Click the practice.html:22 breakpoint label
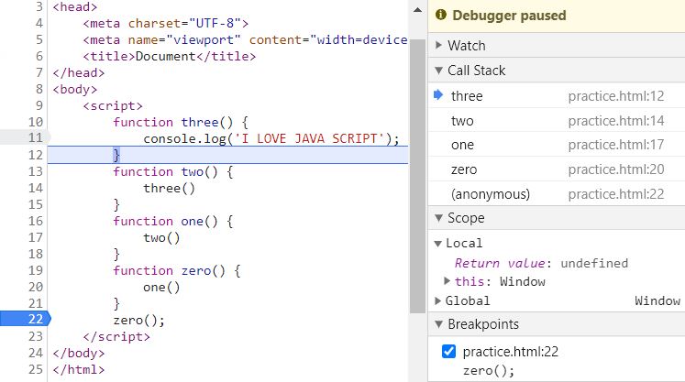 [x=511, y=352]
